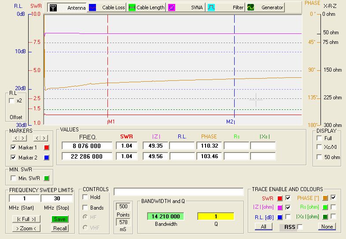Tick the Hold checkbox in Controls
Screen dimensions: 346x239
[85, 197]
